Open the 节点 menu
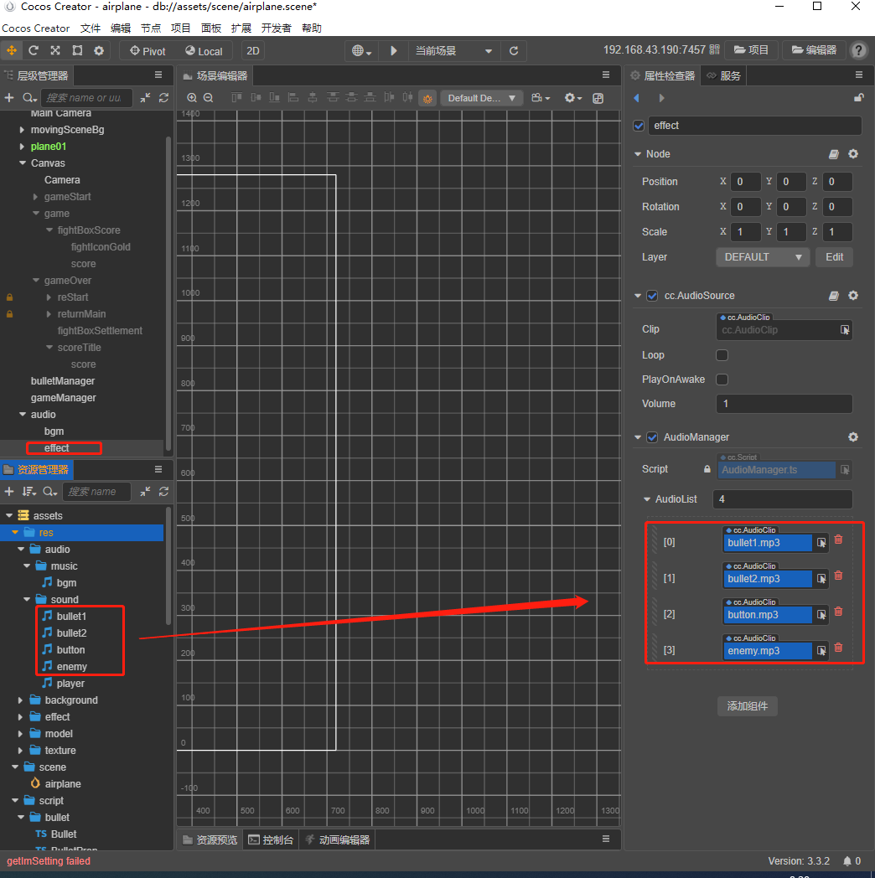The image size is (875, 878). pos(151,28)
